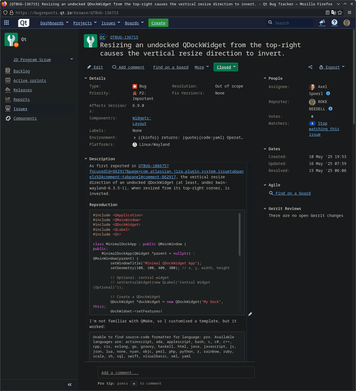Open the Widgets: Layout component link

pos(142,121)
